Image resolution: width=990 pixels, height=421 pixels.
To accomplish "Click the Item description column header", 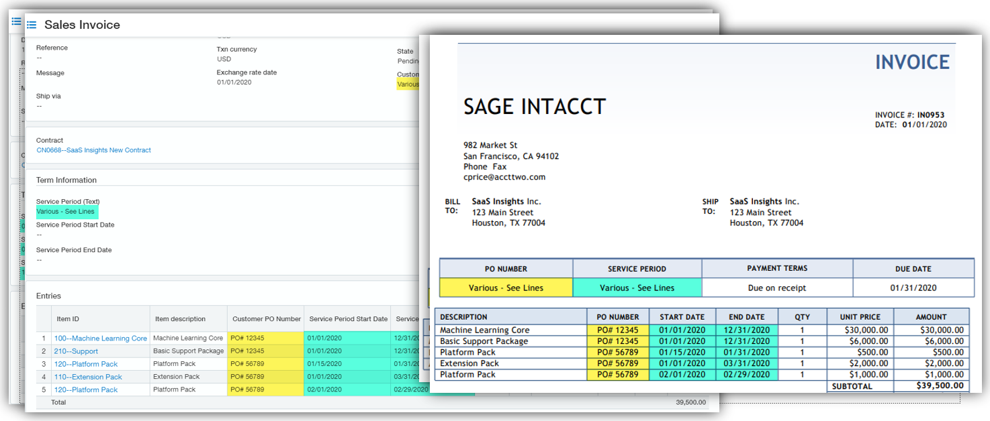I will 180,319.
